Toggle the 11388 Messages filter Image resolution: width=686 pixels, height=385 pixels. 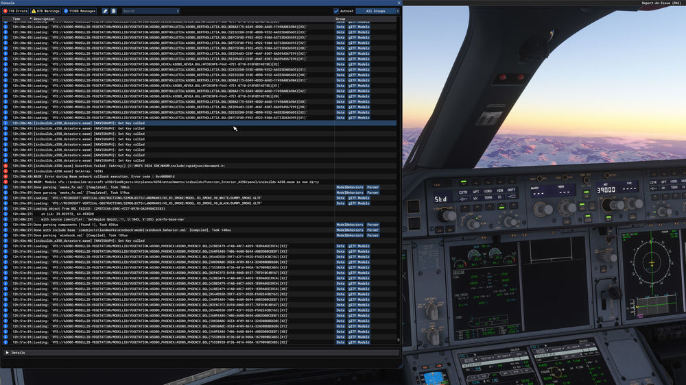pos(80,11)
